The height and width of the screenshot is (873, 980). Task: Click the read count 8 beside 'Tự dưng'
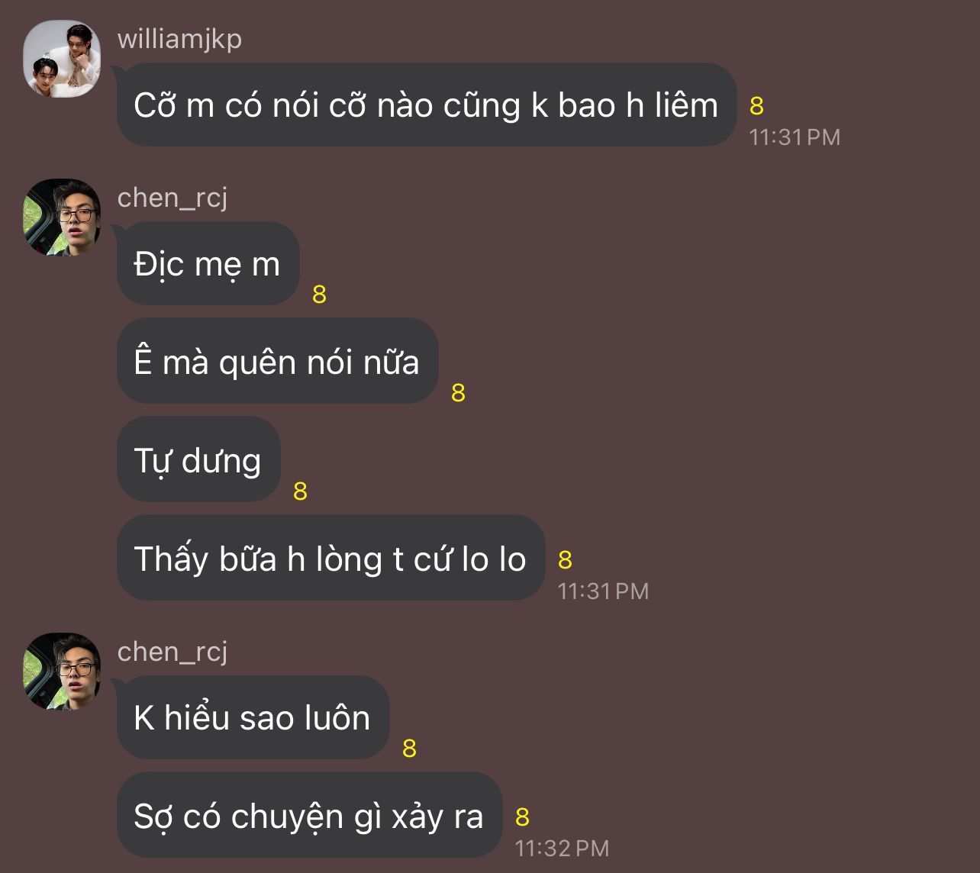(300, 491)
